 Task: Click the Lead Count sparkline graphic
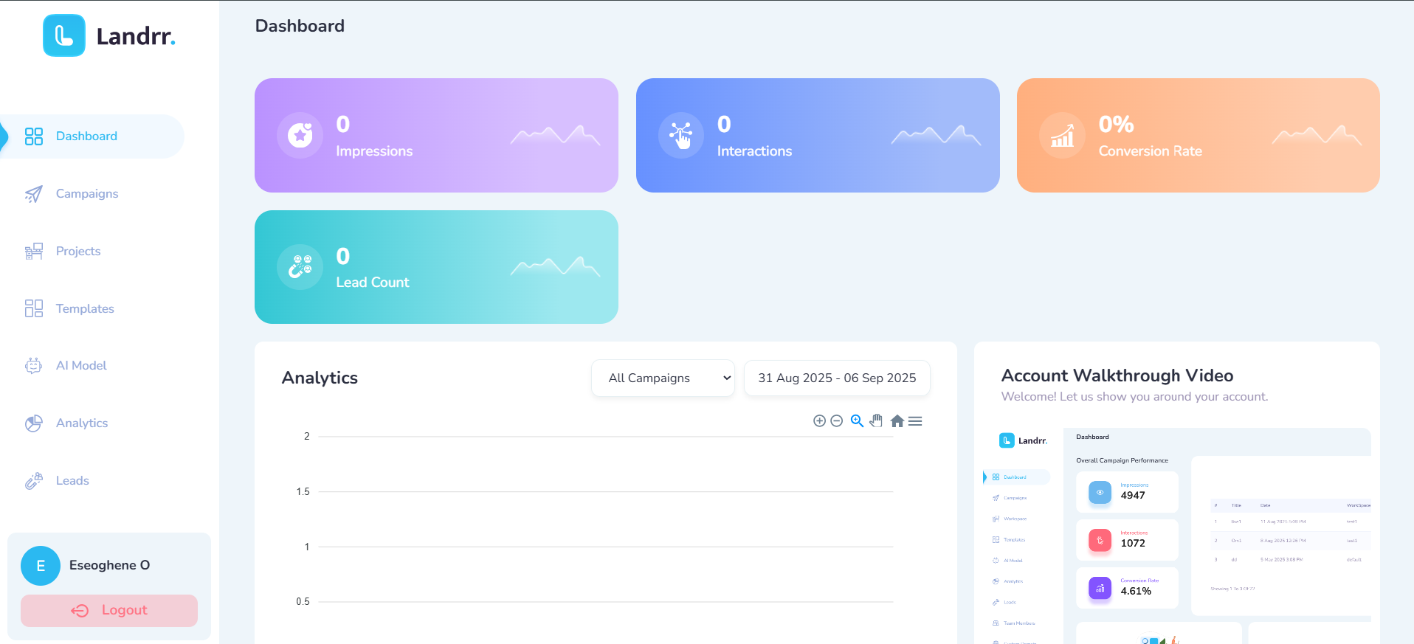tap(555, 266)
